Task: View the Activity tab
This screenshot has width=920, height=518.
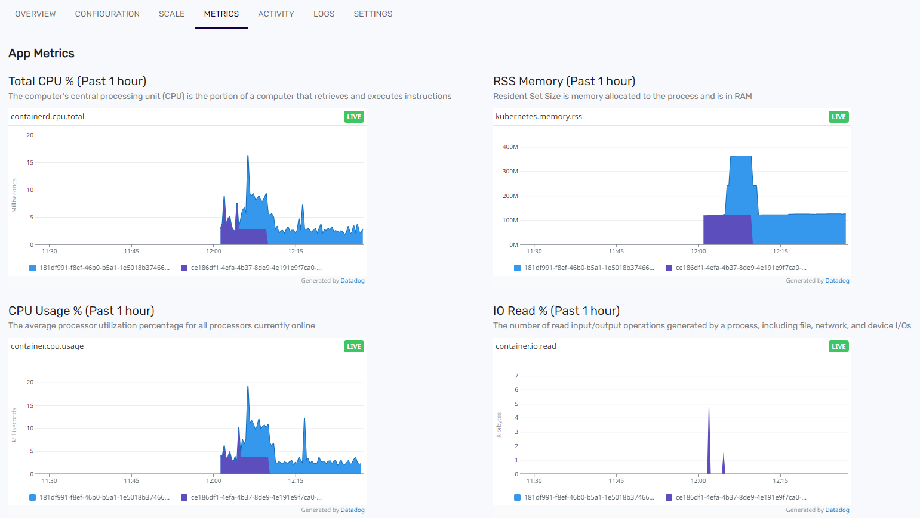Action: (276, 14)
